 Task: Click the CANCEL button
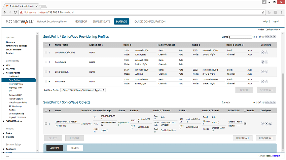click(75, 148)
